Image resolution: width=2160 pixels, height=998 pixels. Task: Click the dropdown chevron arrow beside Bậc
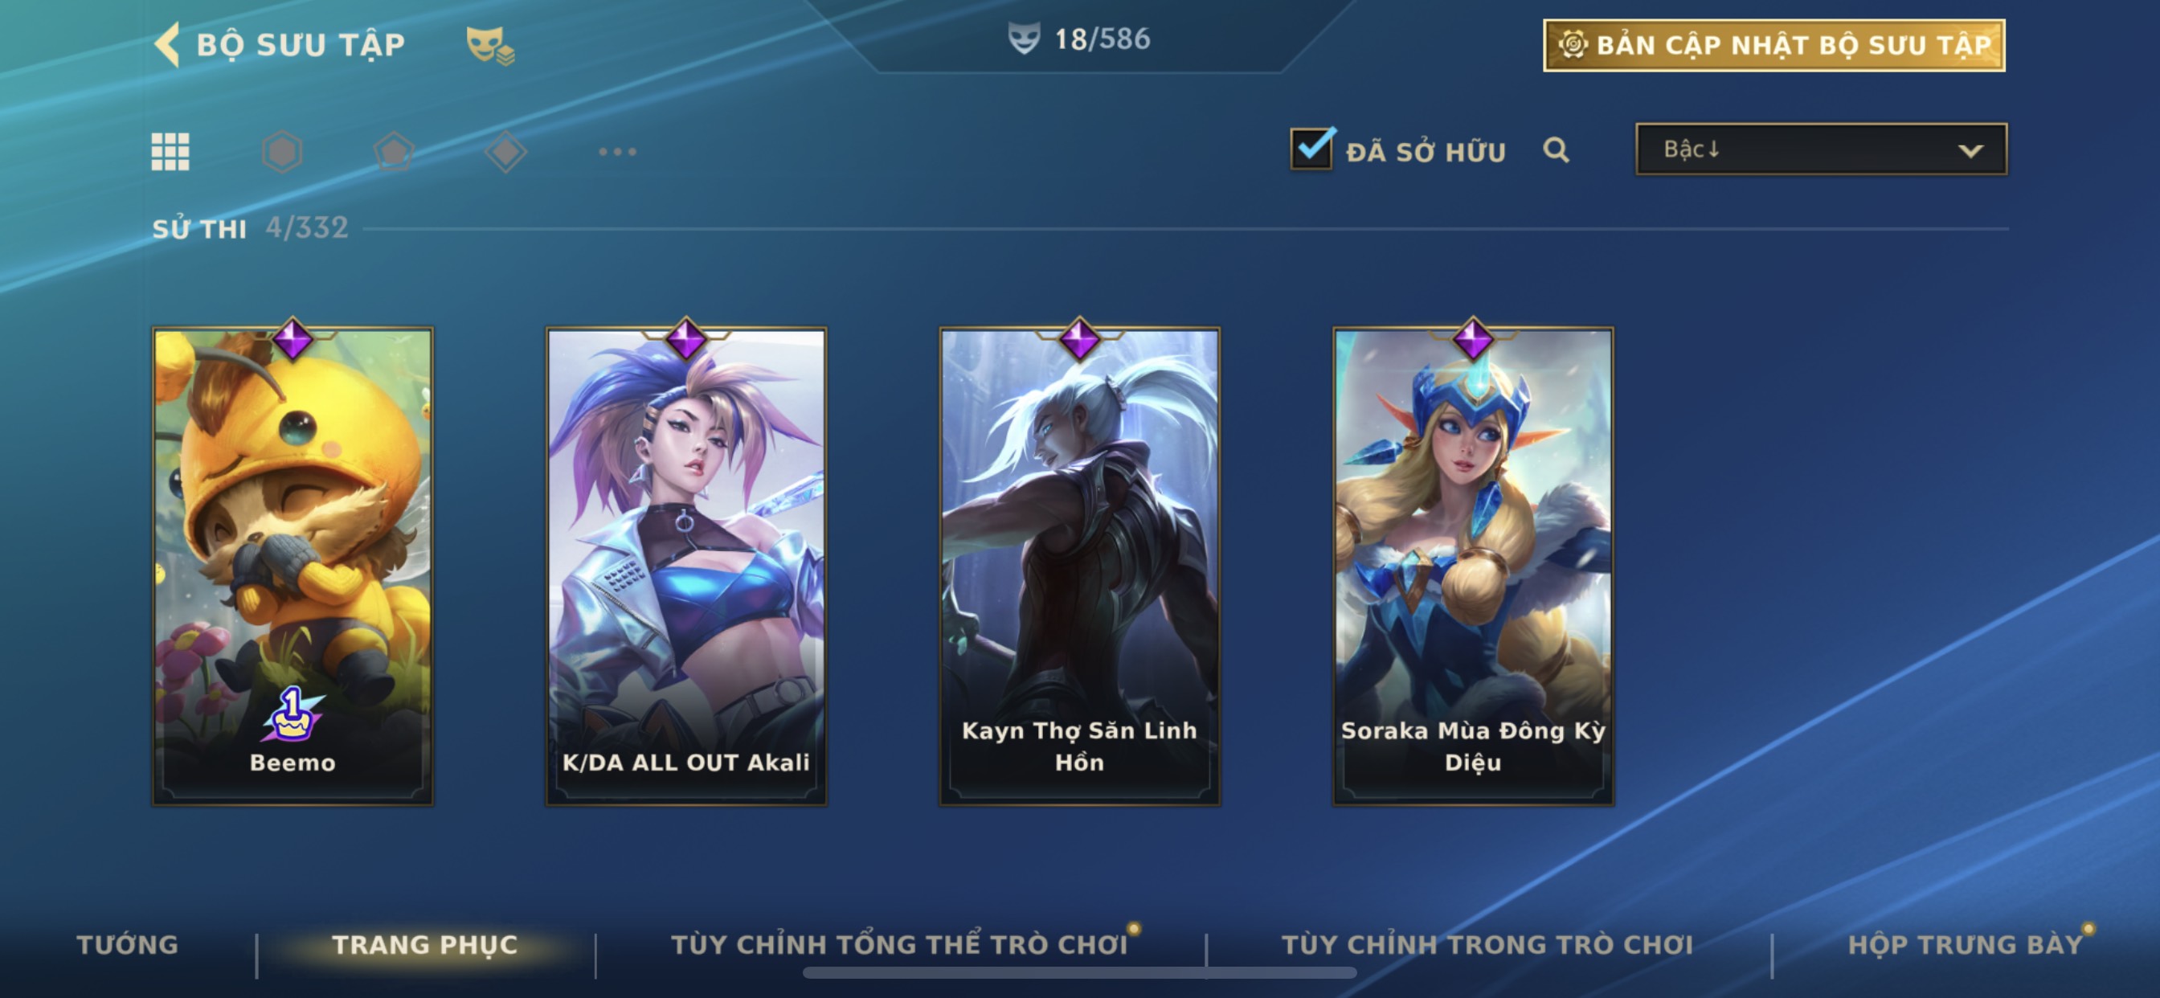tap(1970, 151)
